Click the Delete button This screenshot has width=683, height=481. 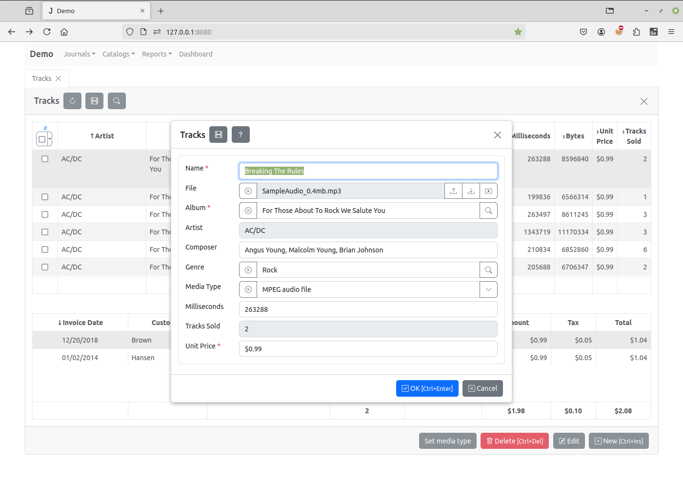(x=515, y=441)
